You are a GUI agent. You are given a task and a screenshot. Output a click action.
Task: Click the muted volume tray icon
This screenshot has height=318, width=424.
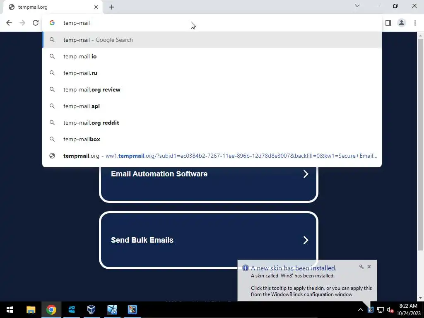pos(390,310)
